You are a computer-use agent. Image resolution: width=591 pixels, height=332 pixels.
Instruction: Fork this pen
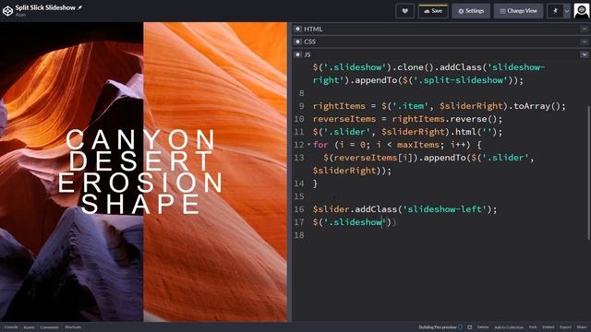[533, 327]
